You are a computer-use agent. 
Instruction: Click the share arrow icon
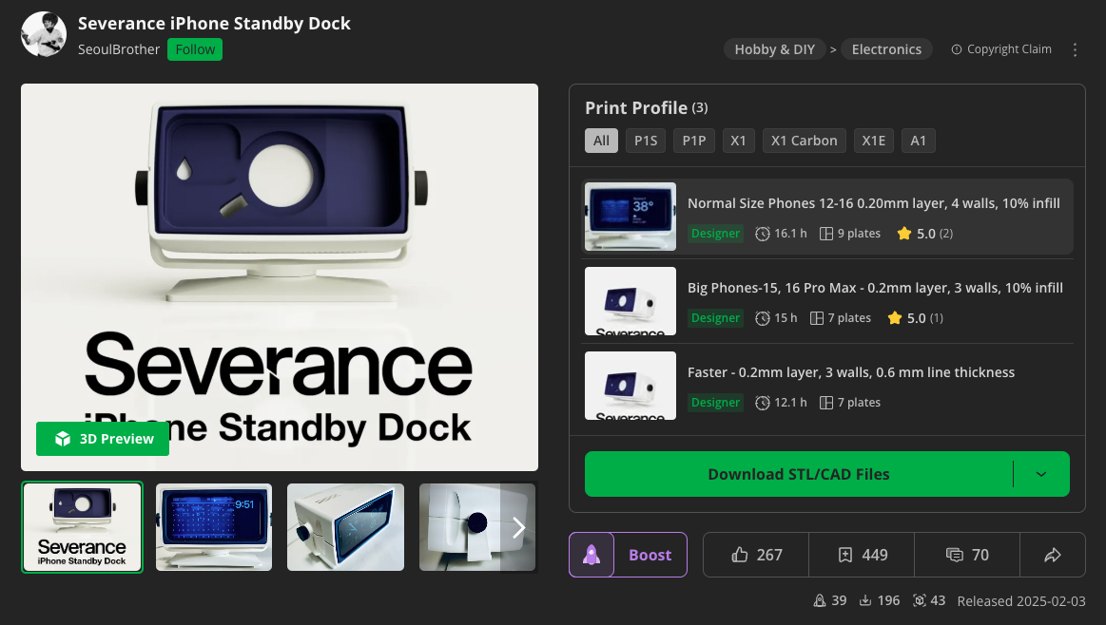pyautogui.click(x=1052, y=555)
